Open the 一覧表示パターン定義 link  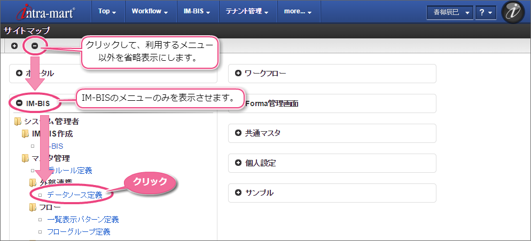(83, 220)
